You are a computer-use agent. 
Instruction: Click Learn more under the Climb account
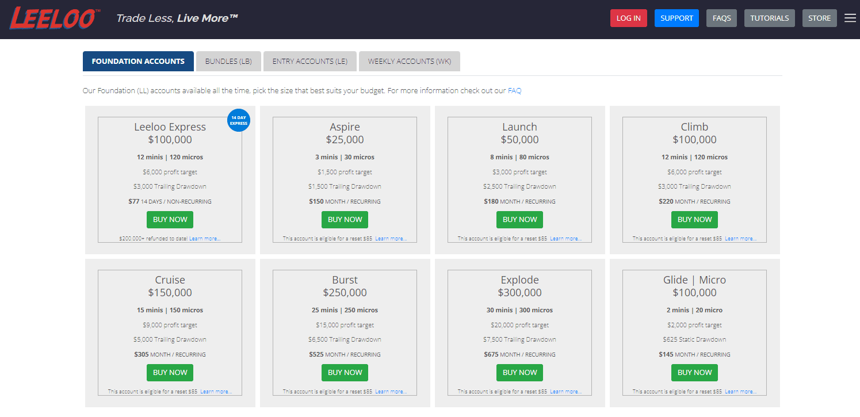[741, 238]
